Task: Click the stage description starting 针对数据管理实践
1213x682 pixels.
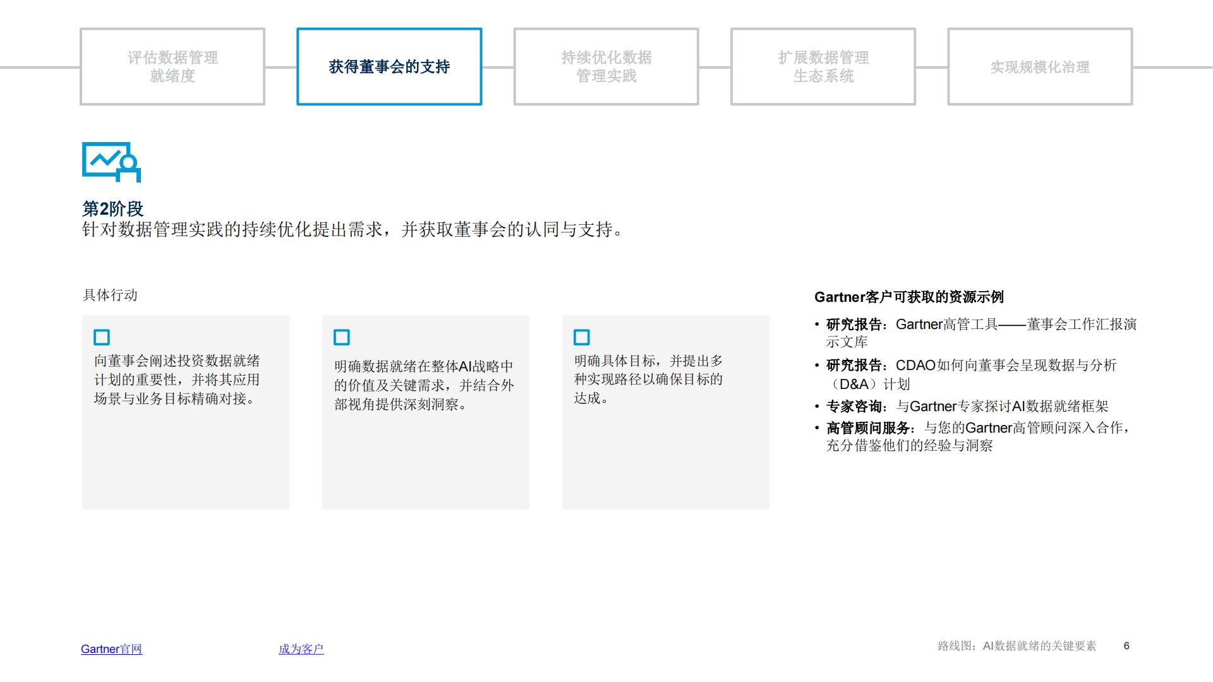Action: pyautogui.click(x=354, y=229)
